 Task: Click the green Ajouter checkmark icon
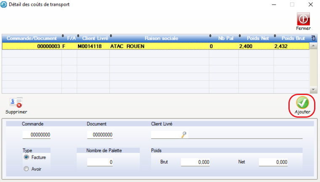click(302, 103)
